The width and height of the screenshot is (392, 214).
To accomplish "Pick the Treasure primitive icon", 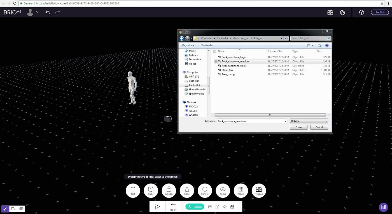I will point(259,190).
